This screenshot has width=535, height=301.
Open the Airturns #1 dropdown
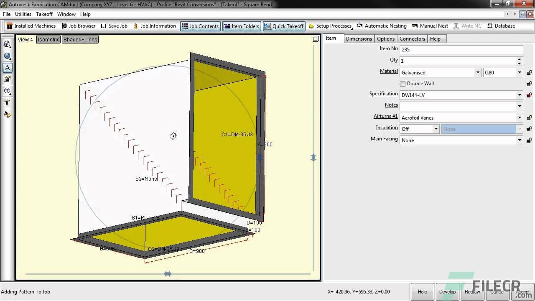click(519, 117)
